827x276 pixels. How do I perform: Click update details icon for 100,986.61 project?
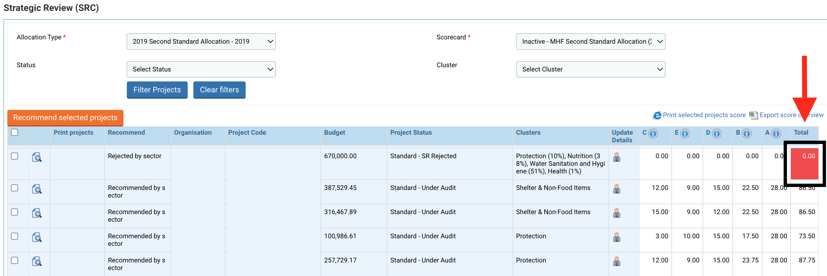pos(617,237)
